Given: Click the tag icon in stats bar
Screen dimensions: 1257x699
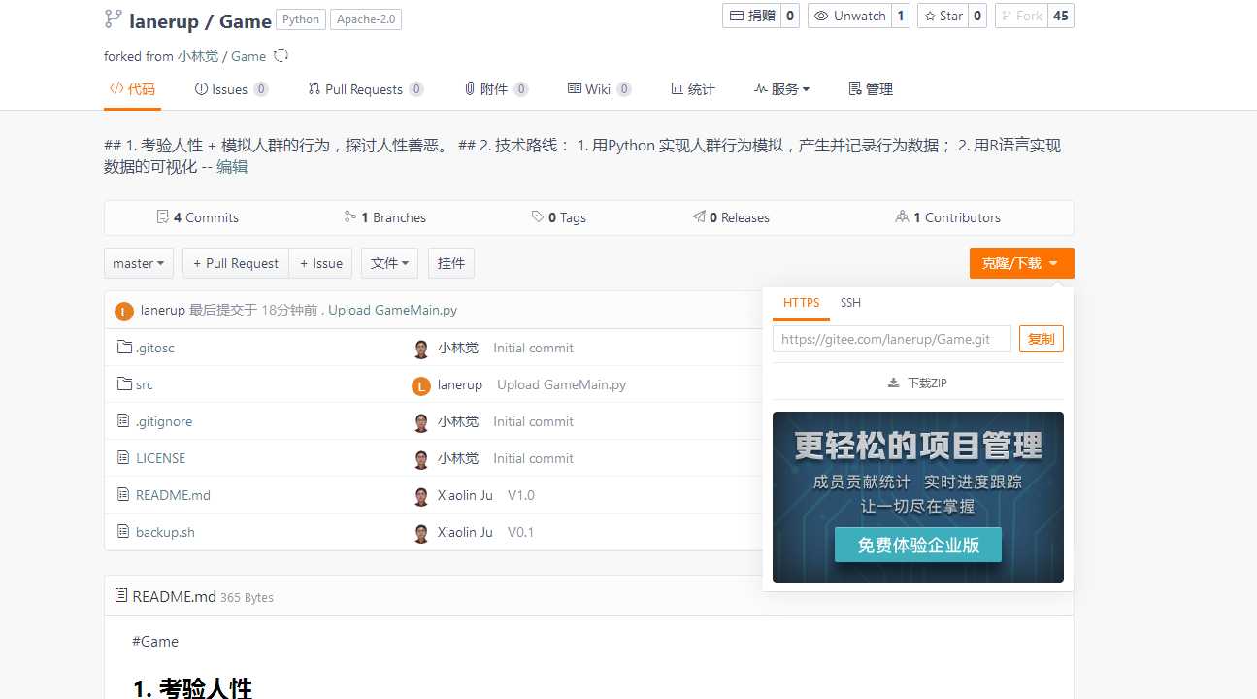Looking at the screenshot, I should pos(538,217).
